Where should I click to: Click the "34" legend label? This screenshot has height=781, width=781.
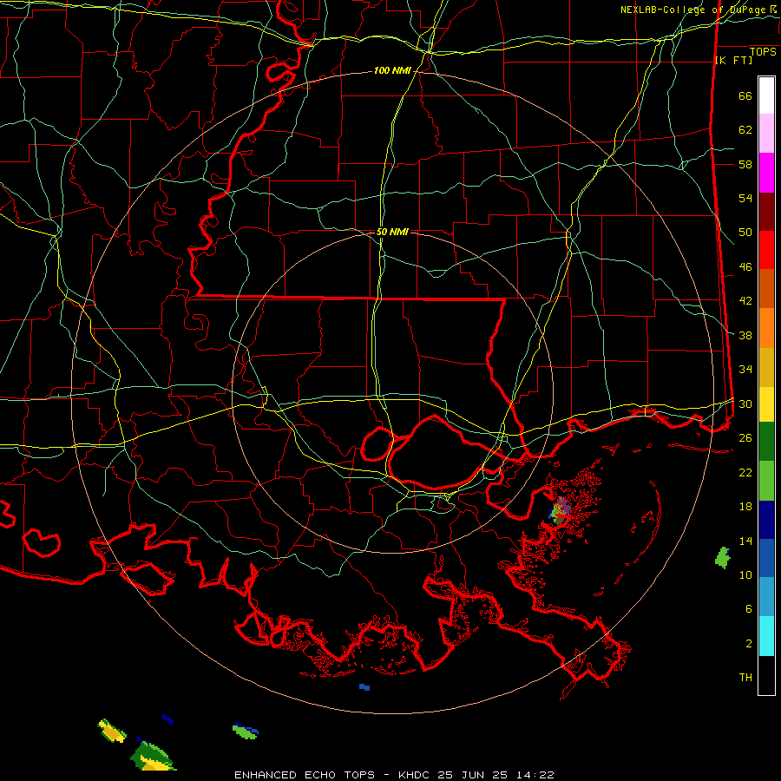[x=745, y=369]
